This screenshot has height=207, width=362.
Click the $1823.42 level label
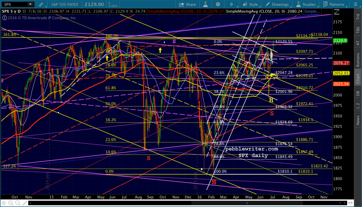[x=319, y=166]
